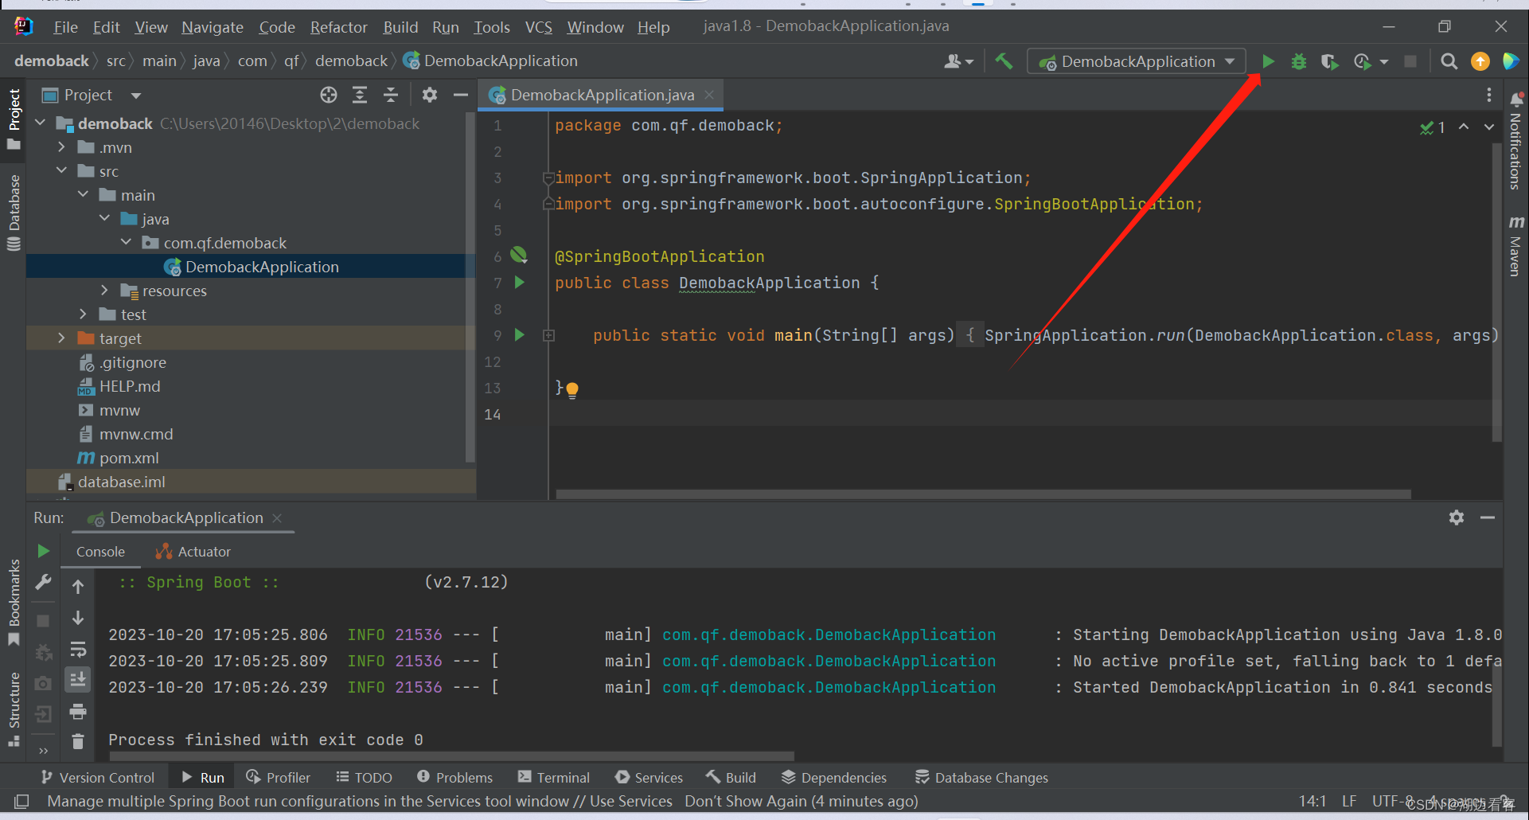Click the editor horizontal scrollbar
Viewport: 1529px width, 820px height.
[983, 494]
